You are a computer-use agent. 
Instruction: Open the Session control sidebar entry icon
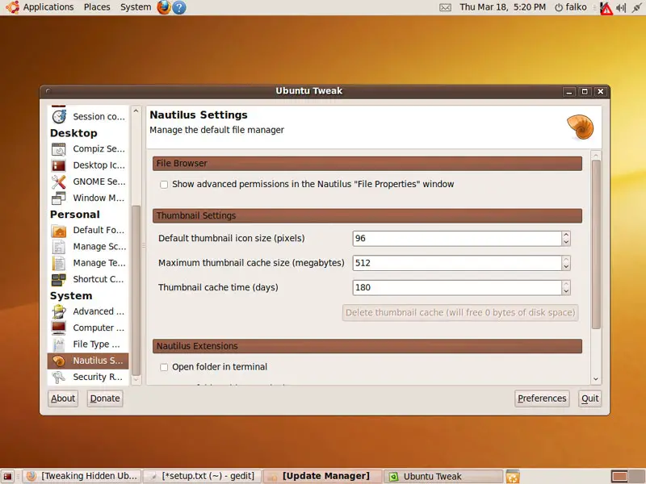pyautogui.click(x=59, y=116)
